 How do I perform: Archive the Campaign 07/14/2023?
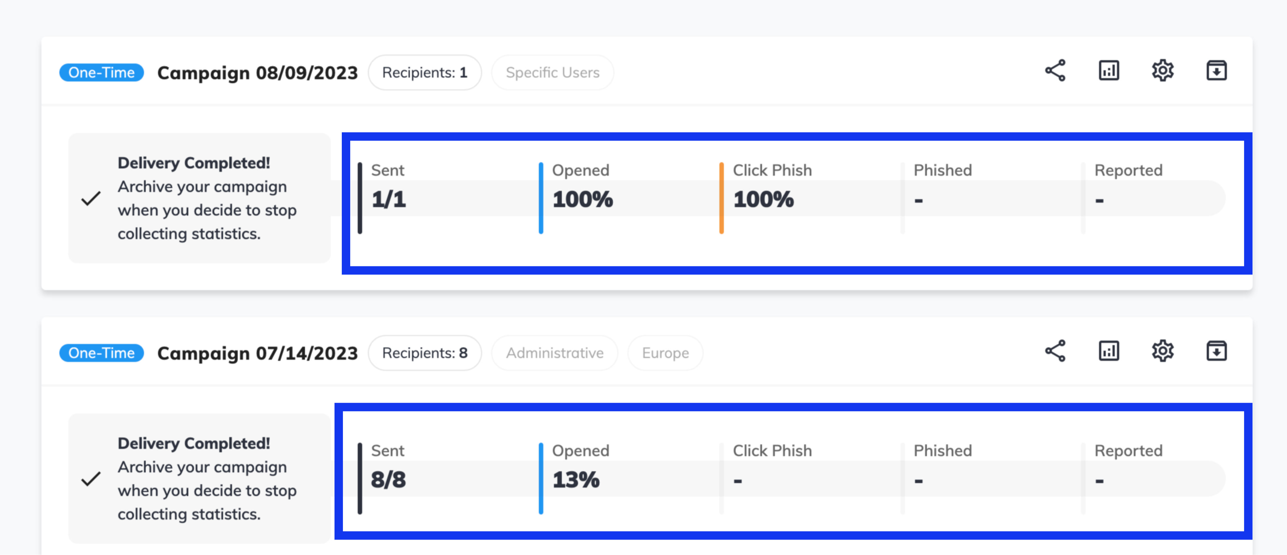coord(1216,351)
